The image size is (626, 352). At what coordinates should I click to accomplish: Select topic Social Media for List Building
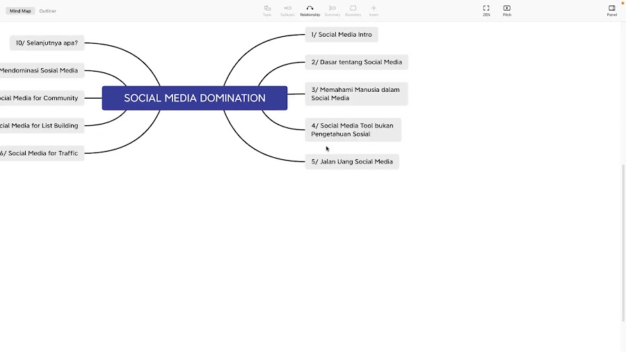42,125
